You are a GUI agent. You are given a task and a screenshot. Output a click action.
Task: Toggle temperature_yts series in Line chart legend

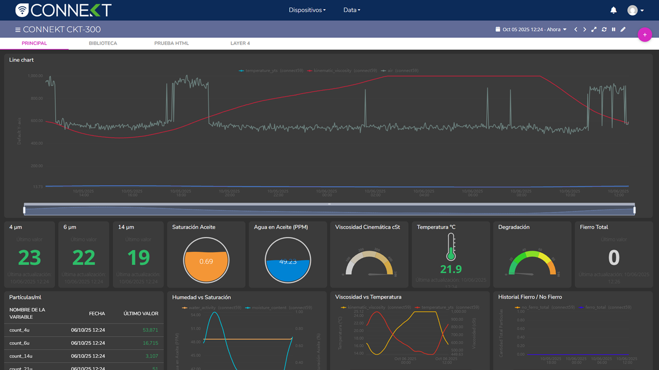pyautogui.click(x=261, y=71)
